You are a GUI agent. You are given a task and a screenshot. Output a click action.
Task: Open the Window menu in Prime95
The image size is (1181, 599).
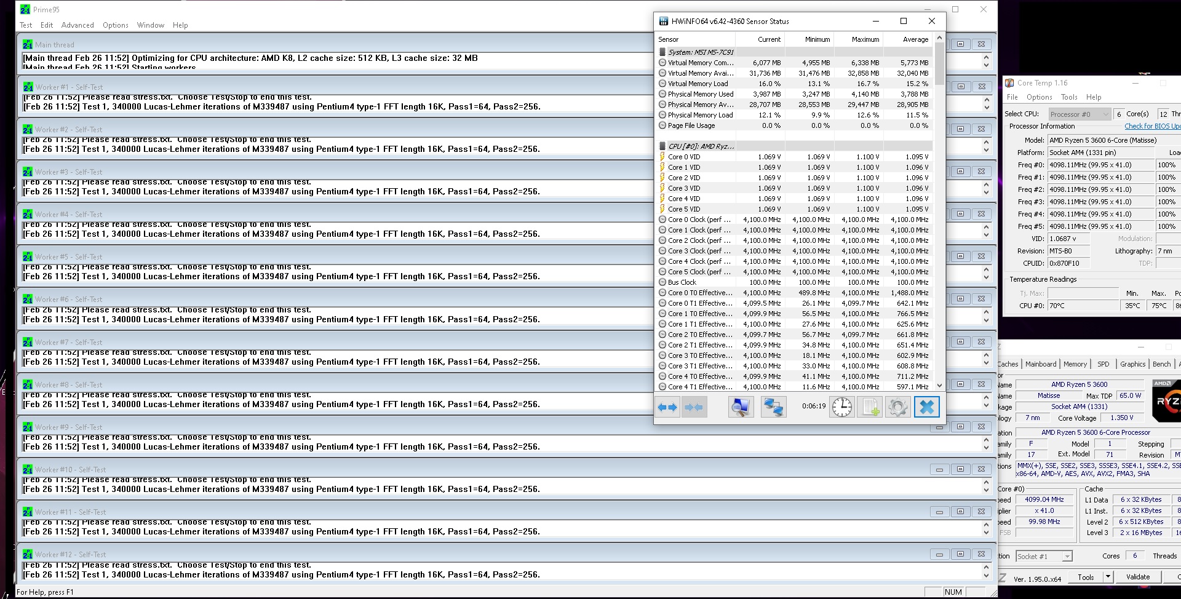tap(151, 25)
